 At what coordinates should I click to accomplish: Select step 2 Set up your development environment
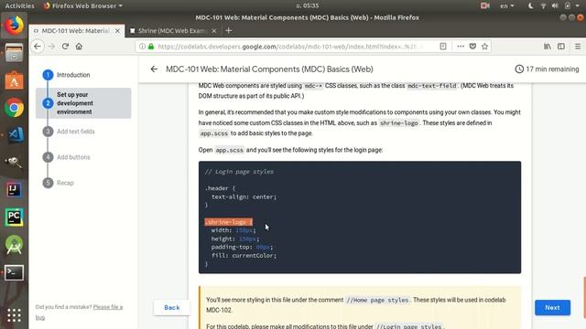click(83, 103)
